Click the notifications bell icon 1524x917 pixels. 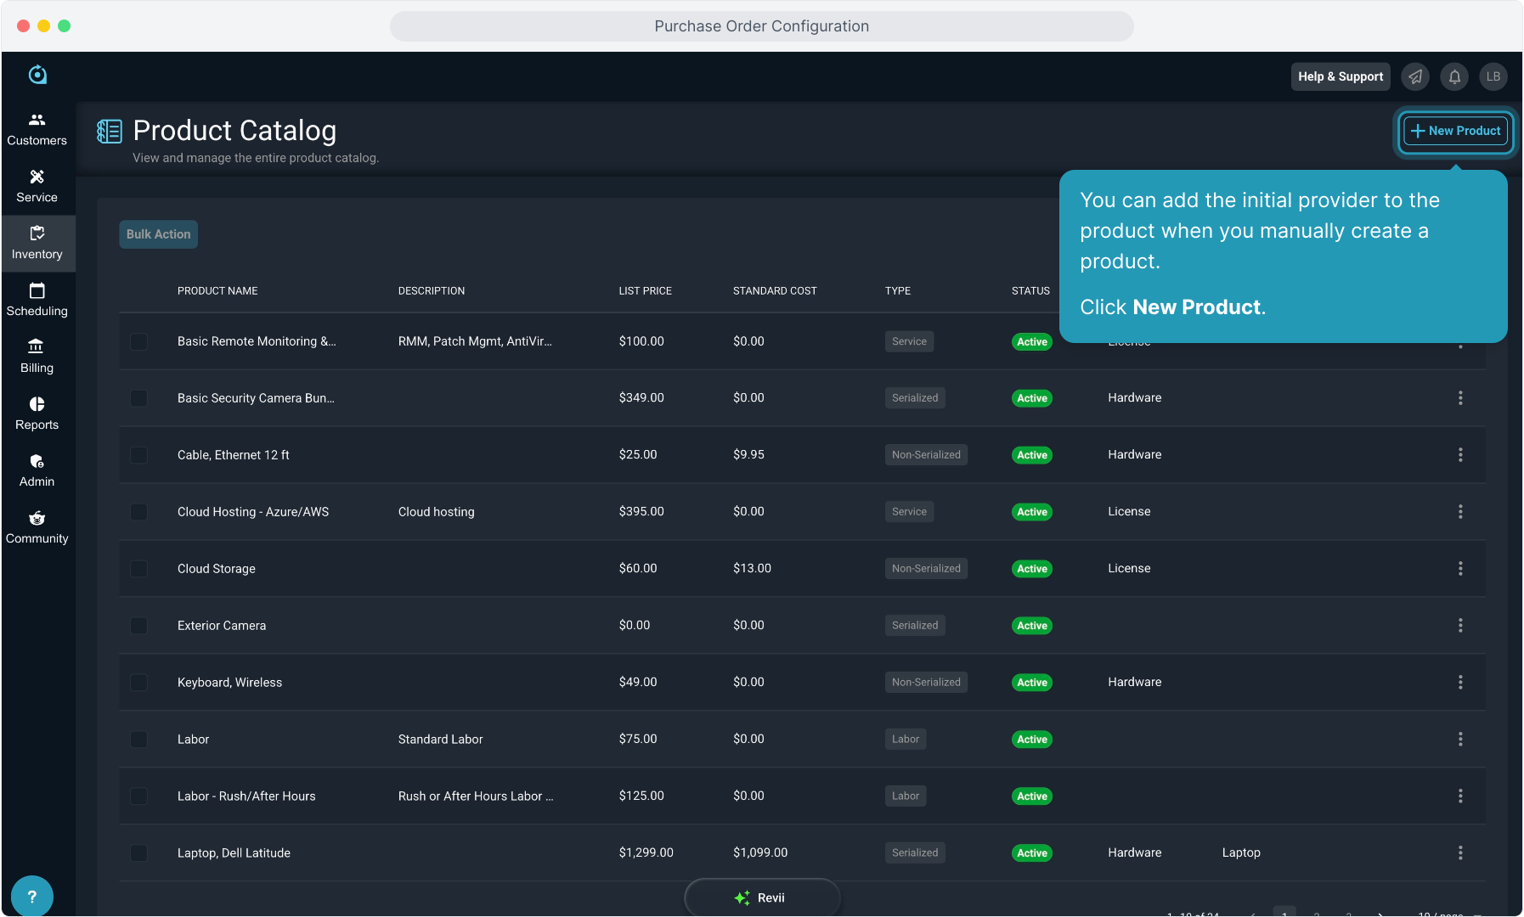1454,76
